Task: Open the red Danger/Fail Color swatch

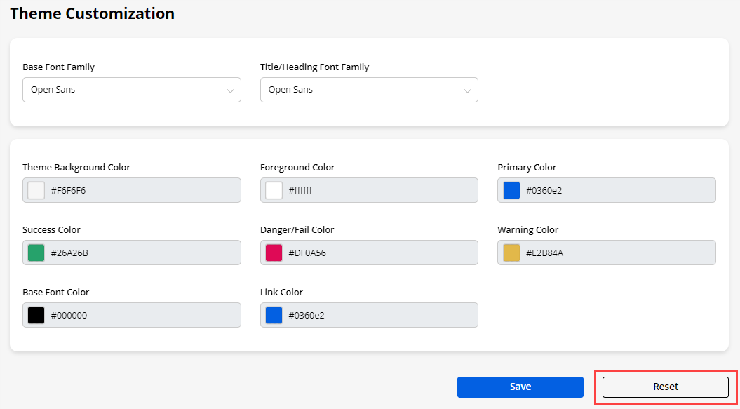Action: 274,253
